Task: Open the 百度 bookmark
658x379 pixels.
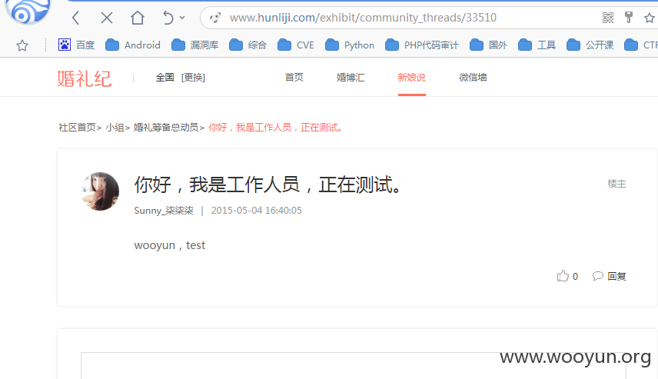Action: pyautogui.click(x=76, y=45)
